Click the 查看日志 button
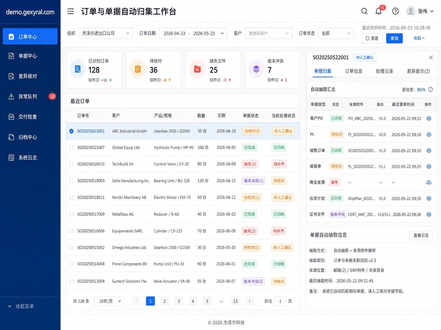Viewport: 441px width, 330px height. pyautogui.click(x=421, y=235)
